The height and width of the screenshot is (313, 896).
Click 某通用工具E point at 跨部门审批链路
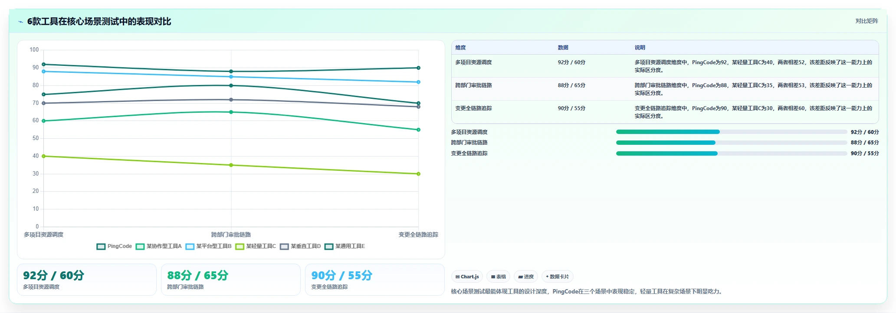[231, 85]
